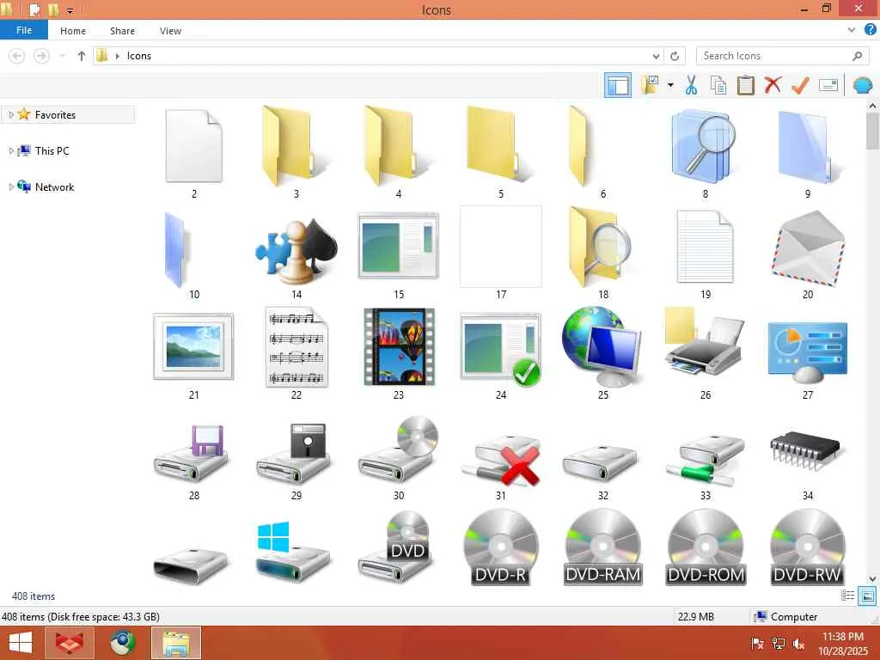The height and width of the screenshot is (660, 880).
Task: Click the muted volume tray icon
Action: tap(798, 643)
